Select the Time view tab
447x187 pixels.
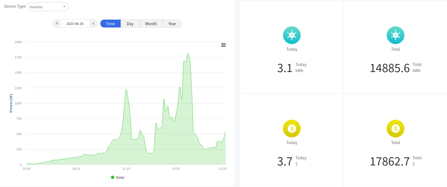pos(110,24)
